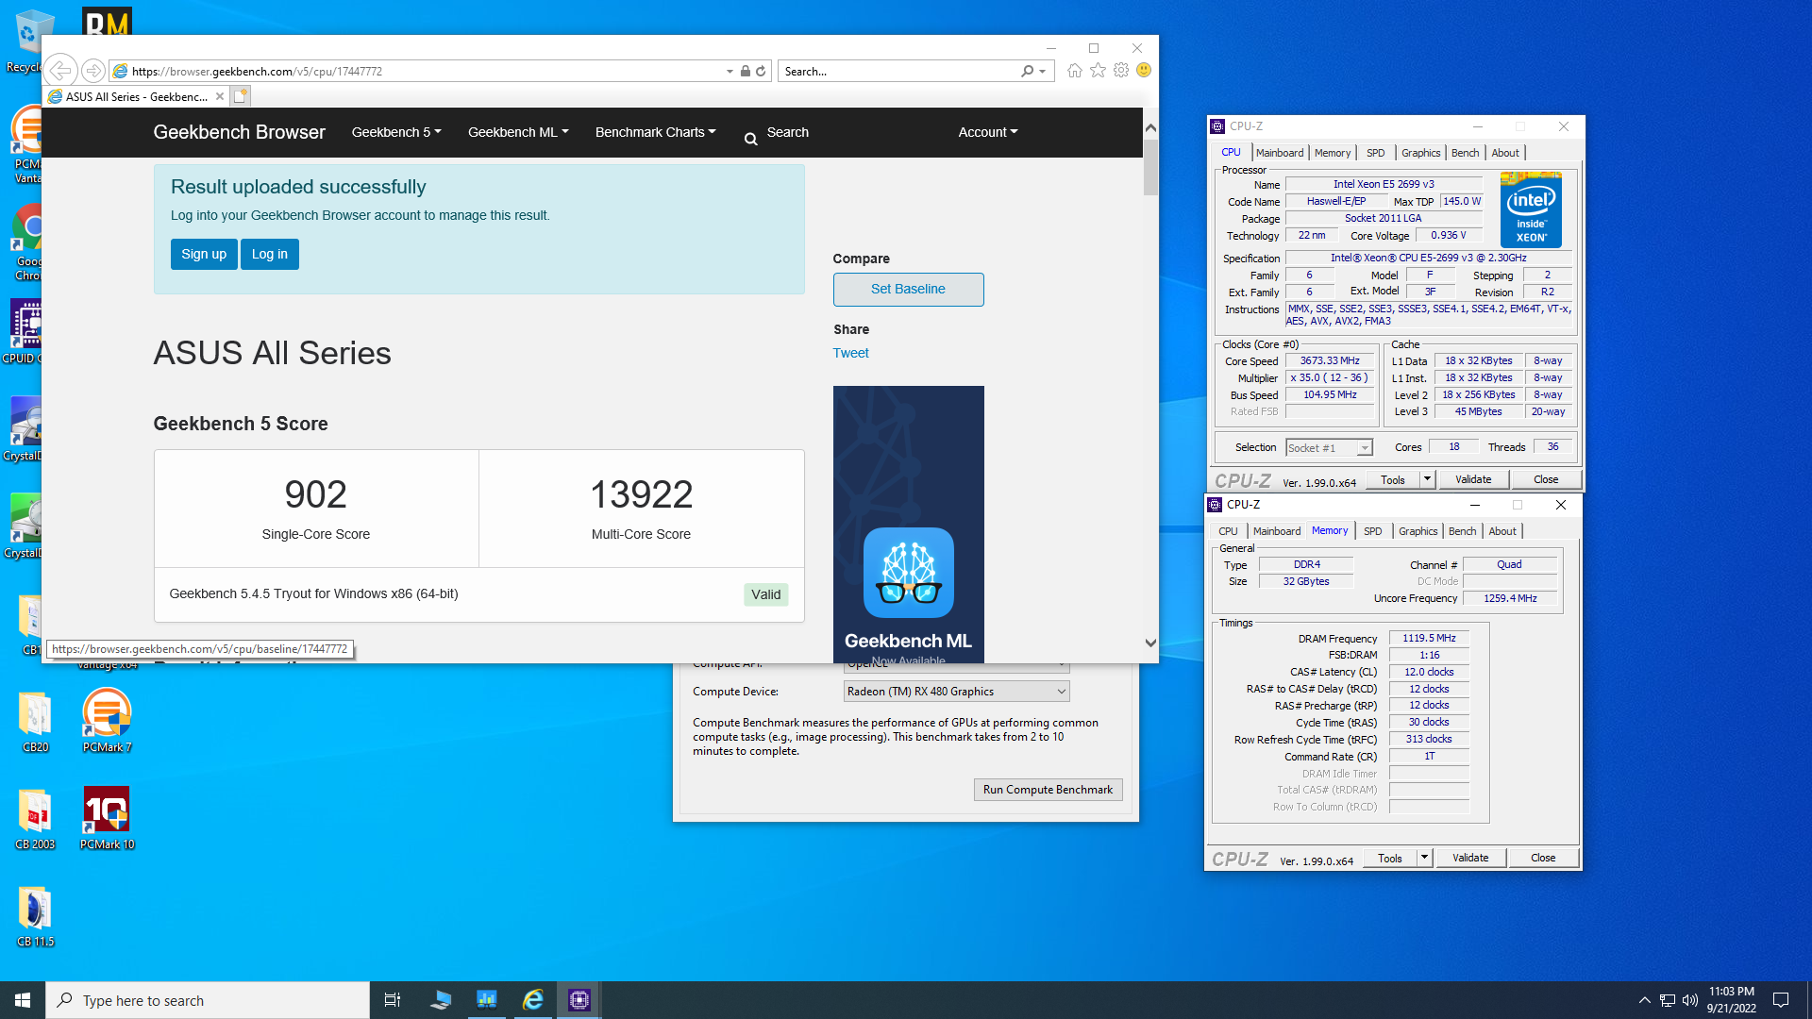
Task: Open Task View on the taskbar
Action: [x=393, y=1000]
